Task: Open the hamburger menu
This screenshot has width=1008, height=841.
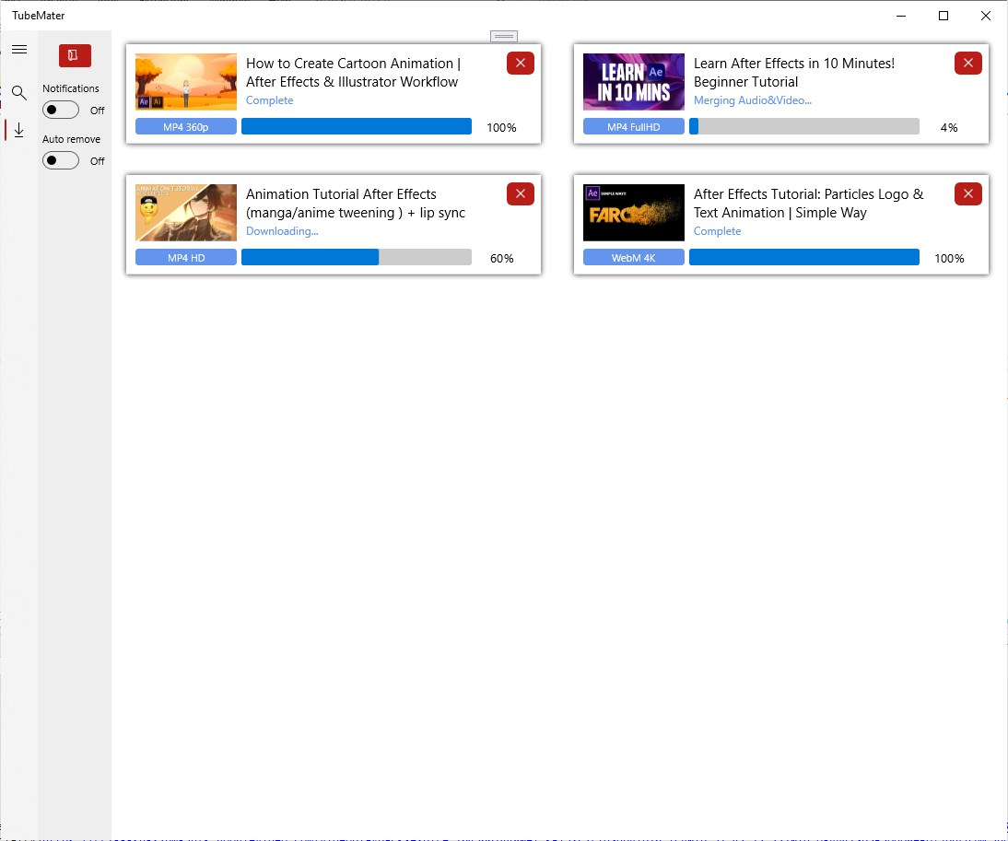Action: tap(19, 50)
